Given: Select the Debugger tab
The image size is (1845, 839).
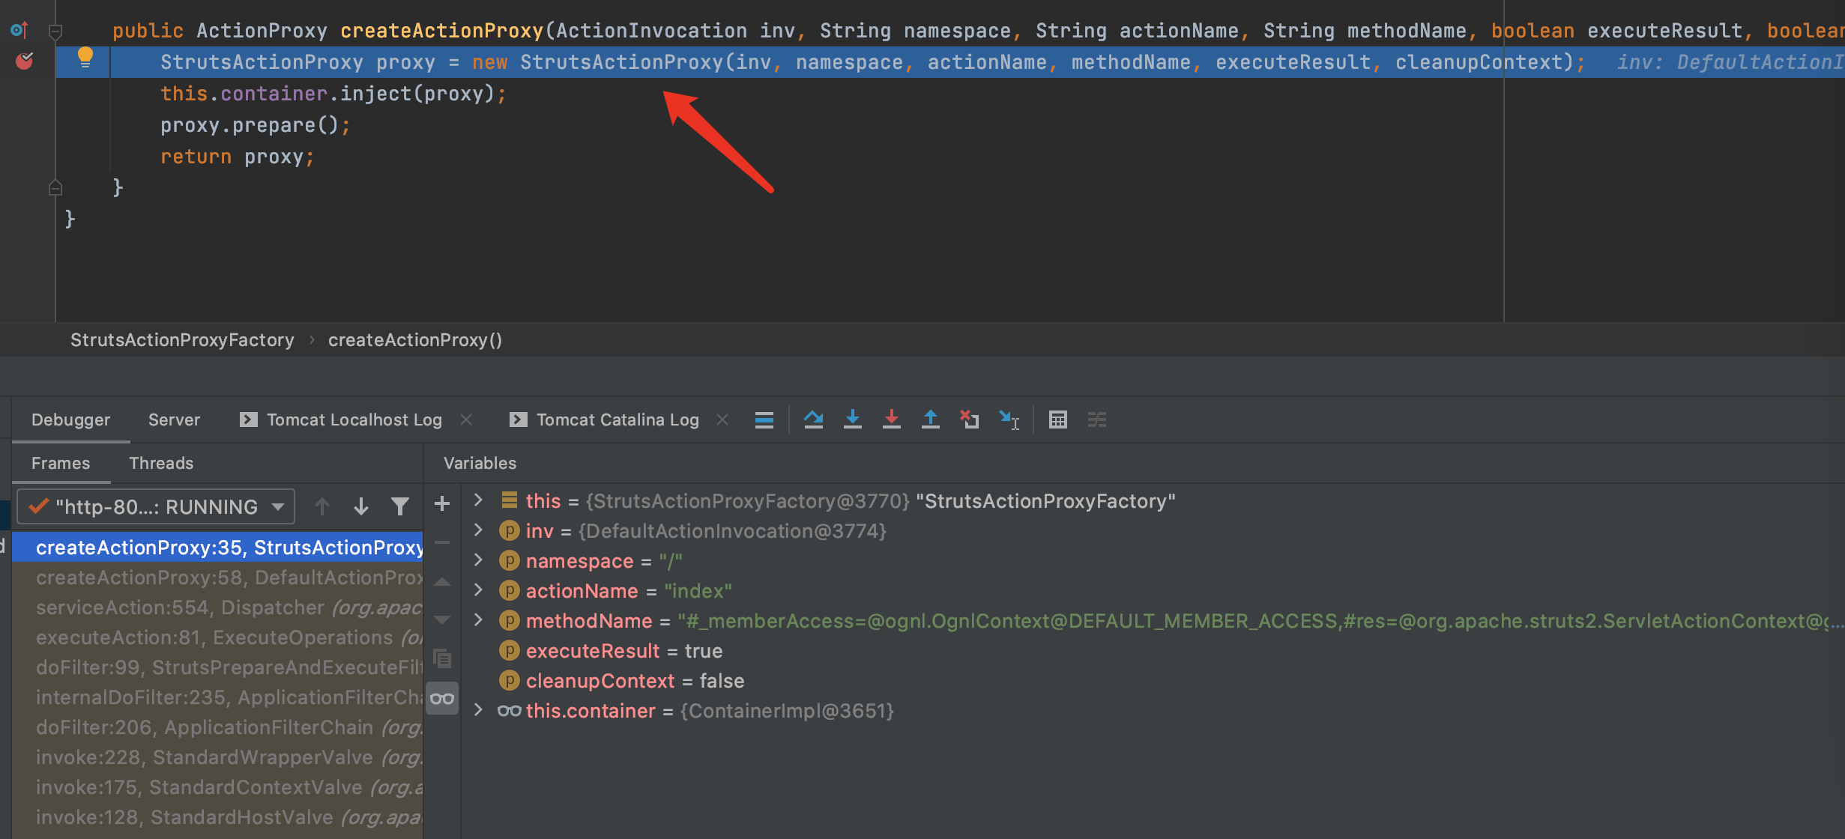Looking at the screenshot, I should (x=72, y=420).
